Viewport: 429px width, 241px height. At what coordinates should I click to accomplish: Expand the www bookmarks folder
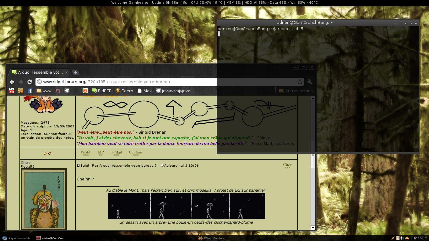coord(44,91)
